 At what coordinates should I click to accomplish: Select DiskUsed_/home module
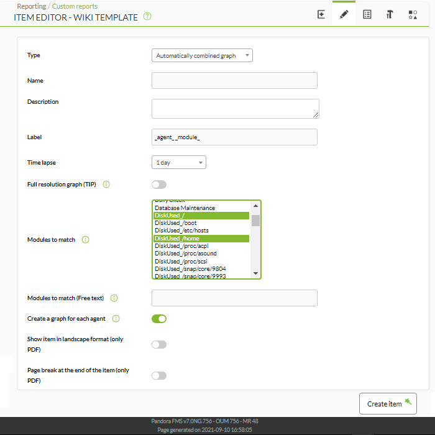[201, 239]
